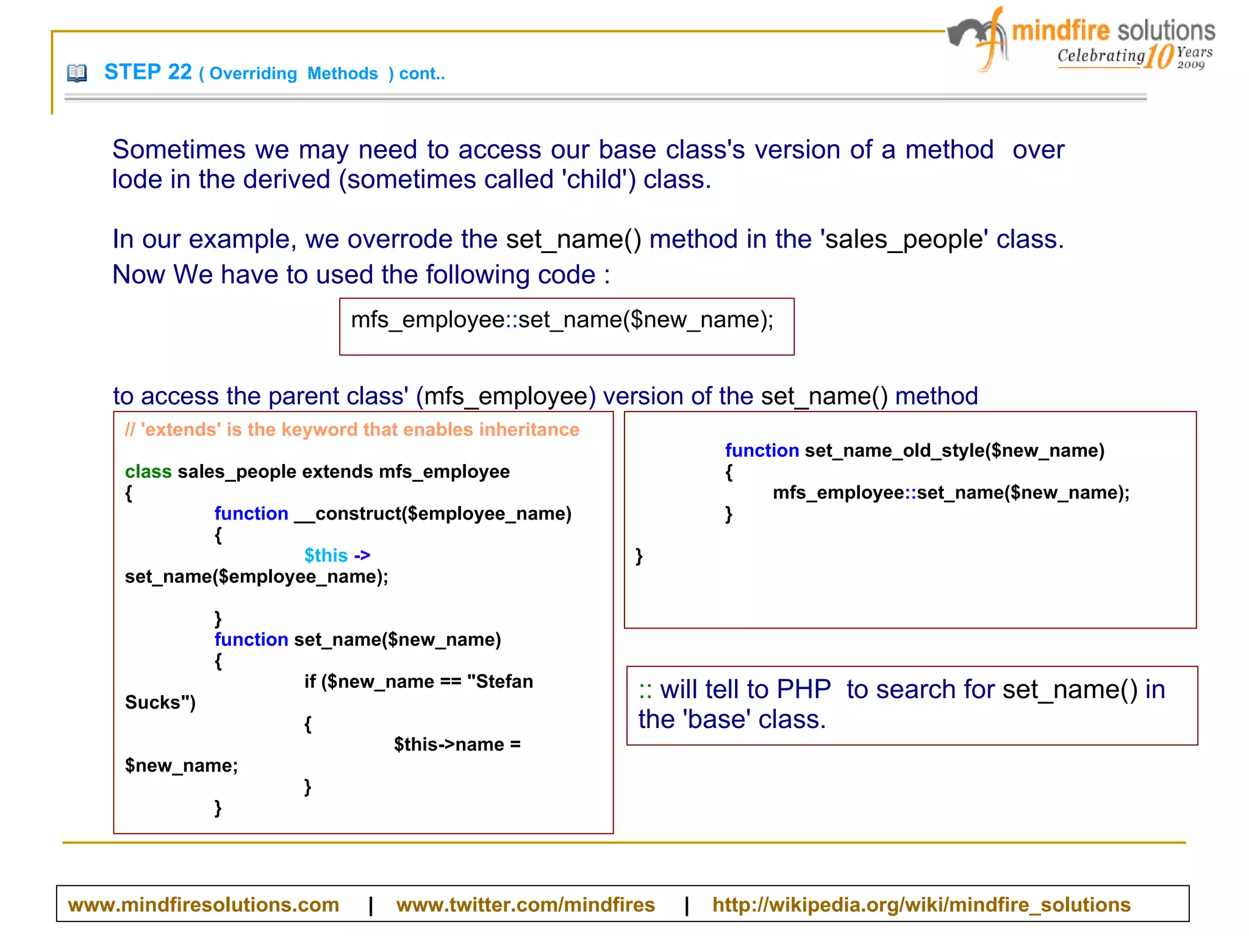
Task: Click the '( Overriding Methods ) cont..' subtitle
Action: 322,74
